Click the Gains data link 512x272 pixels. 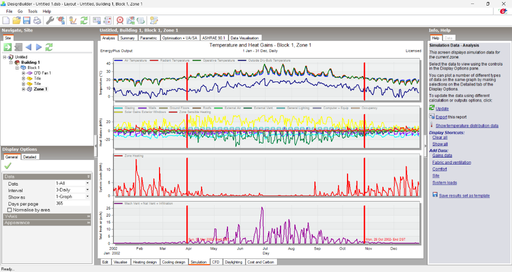[x=442, y=155]
